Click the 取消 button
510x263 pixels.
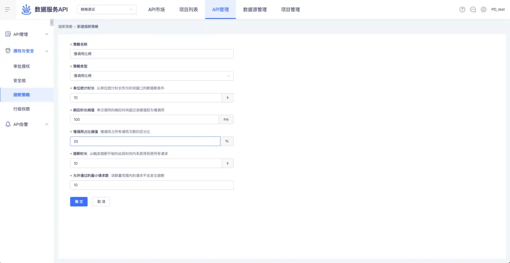101,202
